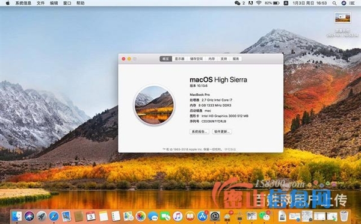This screenshot has width=361, height=224.
Task: Open iBooks from the Dock
Action: tap(190, 216)
